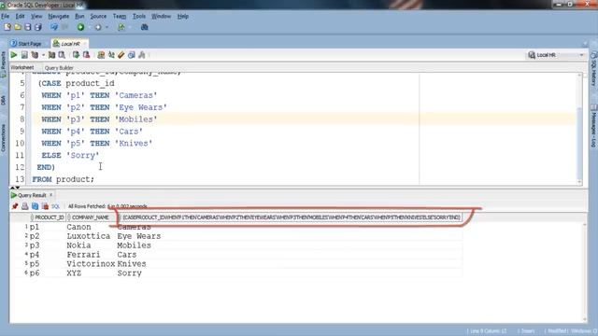Click the New file icon in main toolbar
The width and height of the screenshot is (598, 336).
[x=7, y=27]
